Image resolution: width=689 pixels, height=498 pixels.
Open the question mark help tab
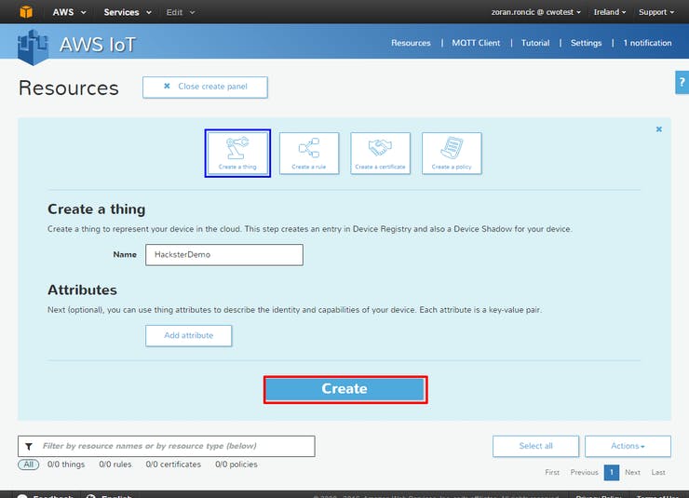[x=682, y=82]
